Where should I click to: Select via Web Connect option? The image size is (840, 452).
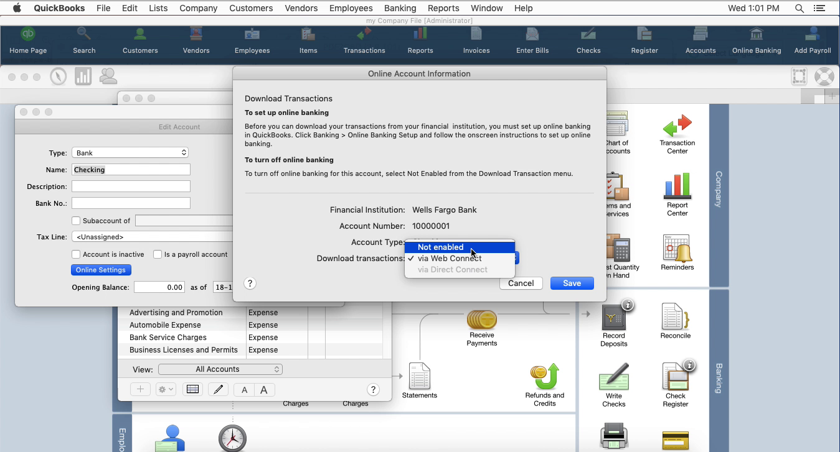pyautogui.click(x=460, y=258)
